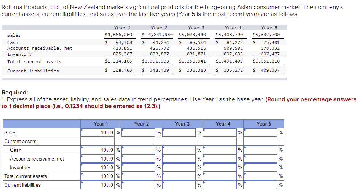Select the Cash Year 4 input field
The width and height of the screenshot is (362, 192).
(220, 150)
